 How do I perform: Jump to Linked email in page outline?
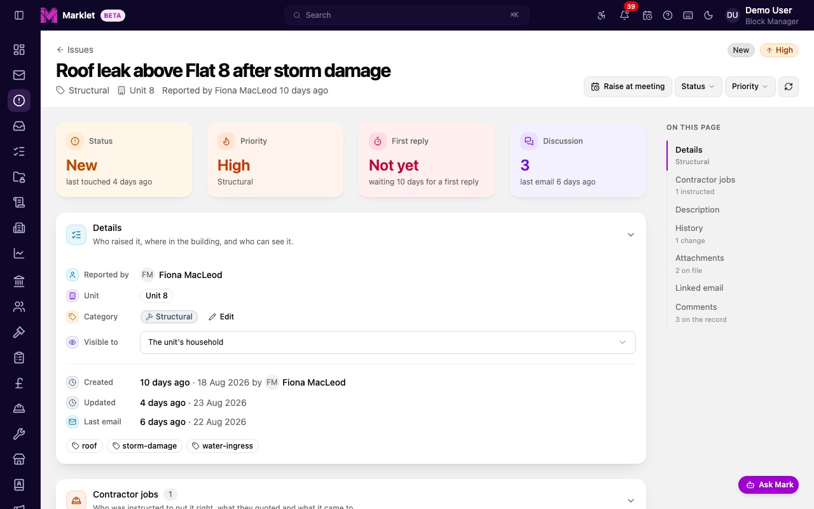coord(700,288)
